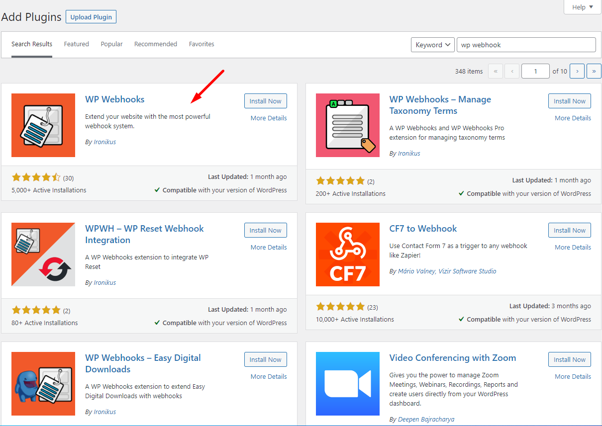Click the current page number field
The width and height of the screenshot is (602, 426).
pyautogui.click(x=535, y=71)
